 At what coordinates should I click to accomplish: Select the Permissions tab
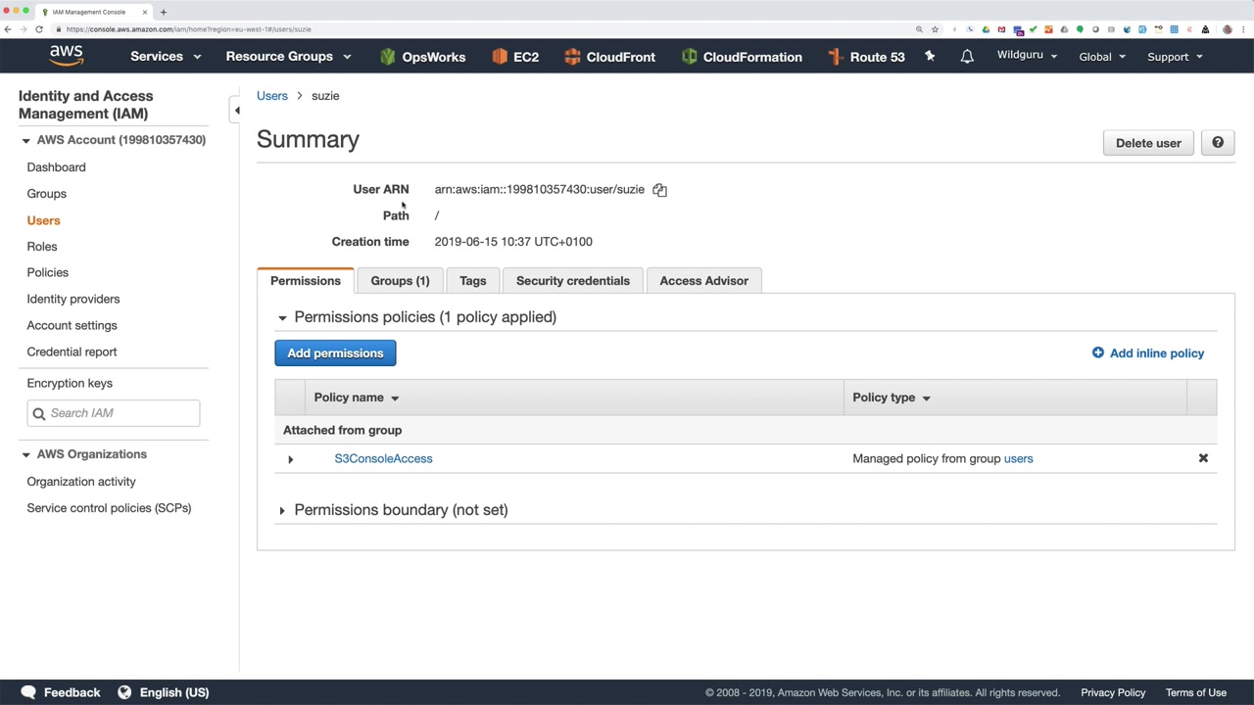click(306, 281)
